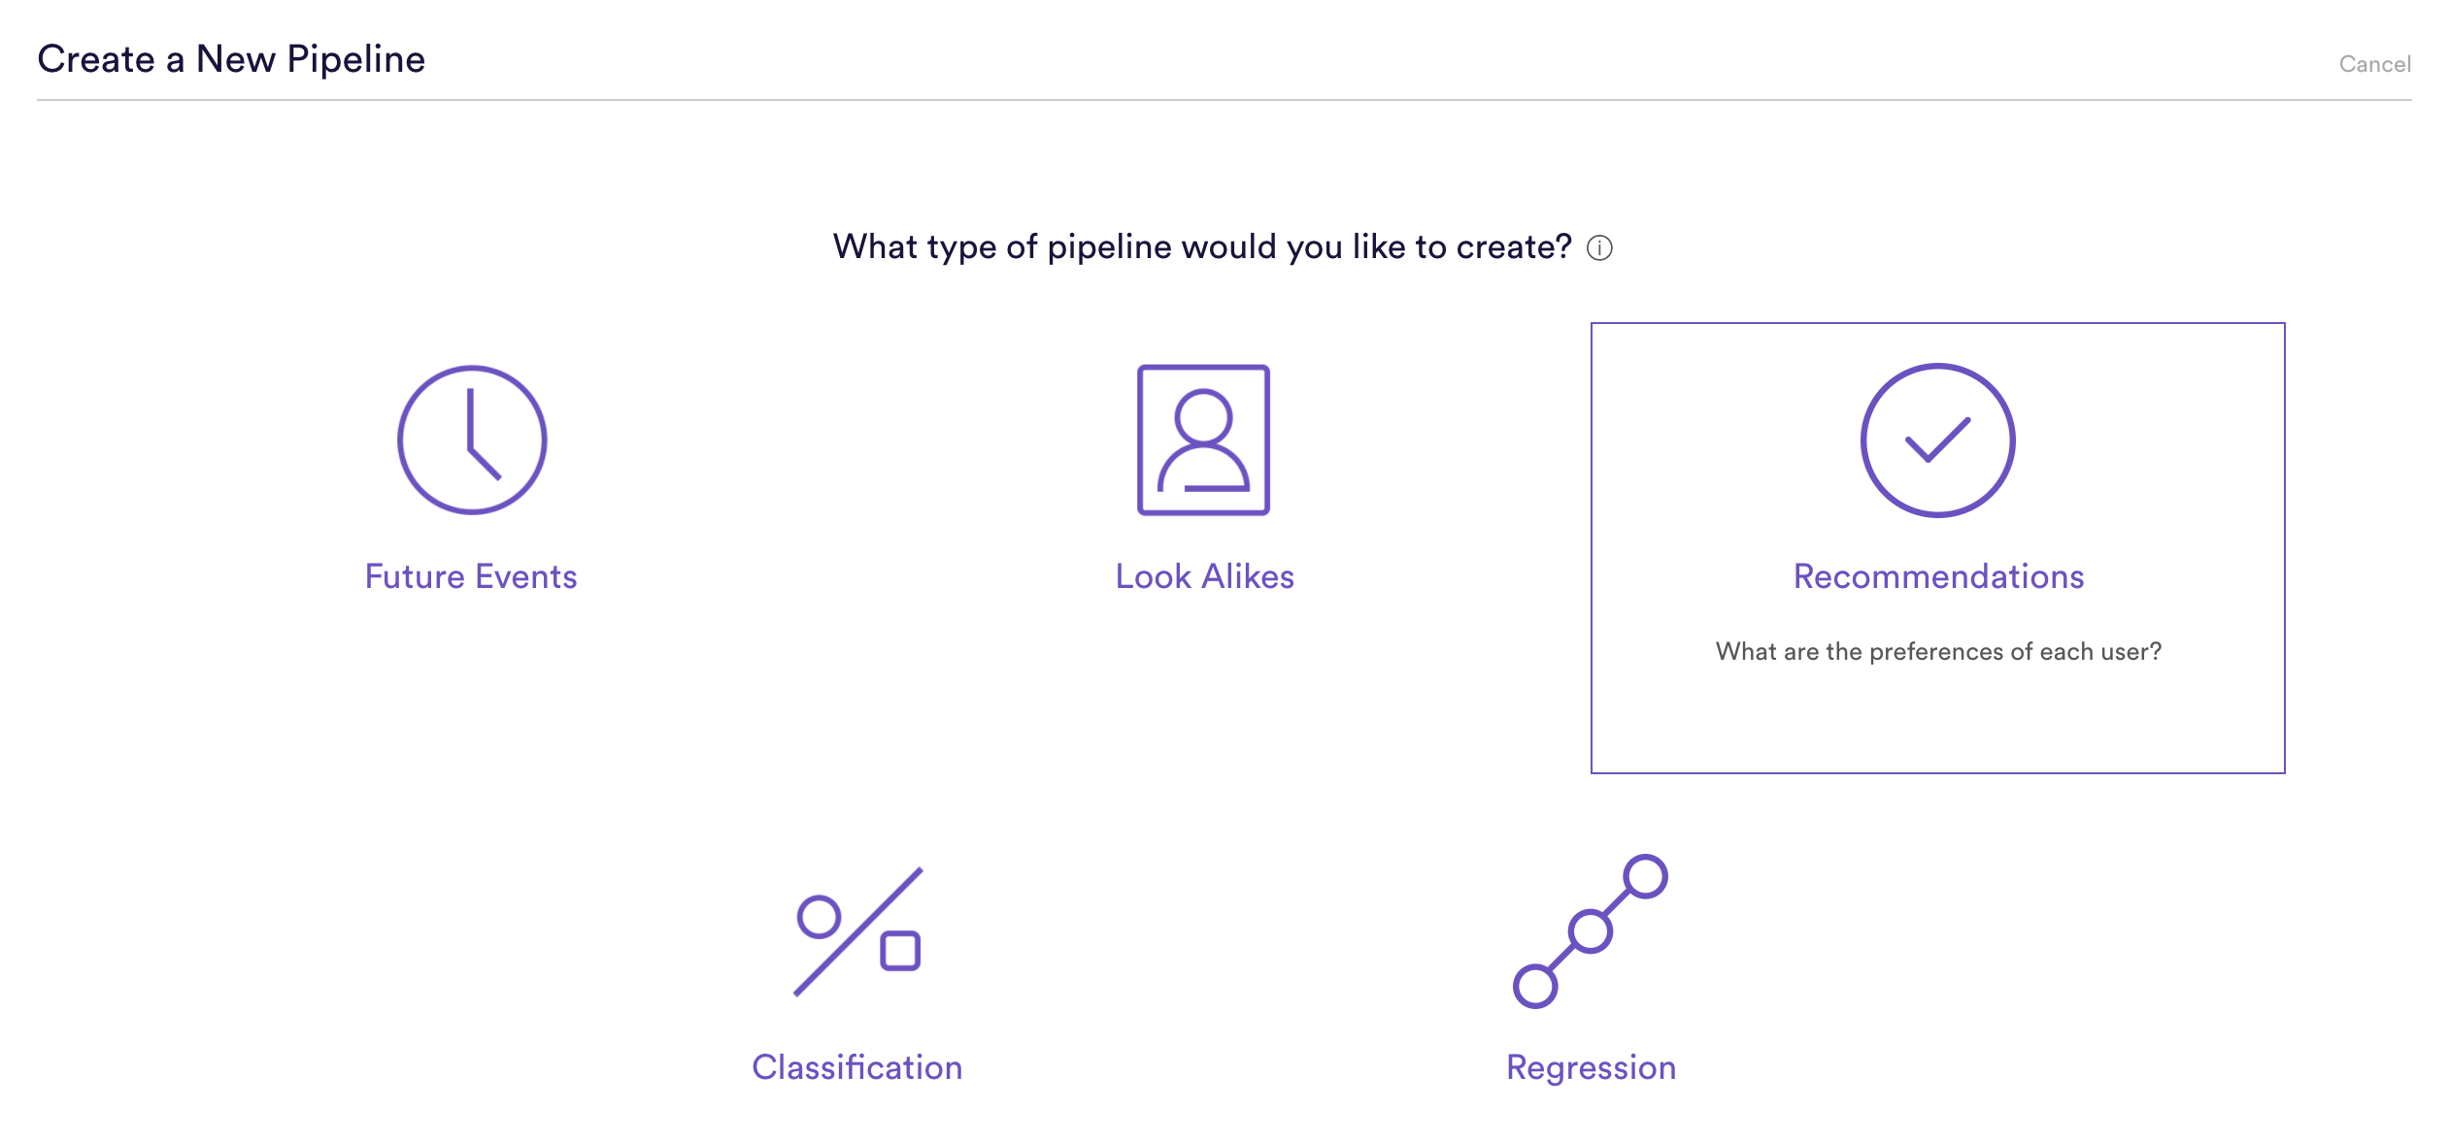Click the Look Alikes label
This screenshot has height=1141, width=2449.
point(1204,576)
